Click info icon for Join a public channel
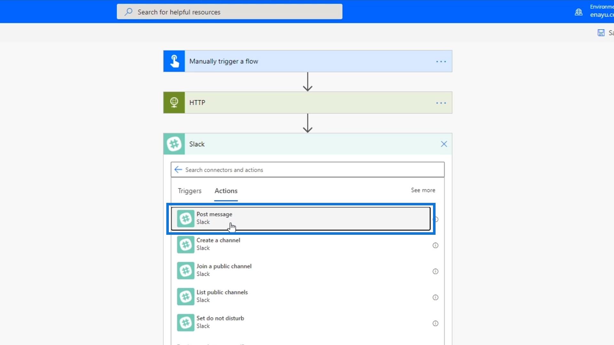Image resolution: width=614 pixels, height=345 pixels. [435, 272]
